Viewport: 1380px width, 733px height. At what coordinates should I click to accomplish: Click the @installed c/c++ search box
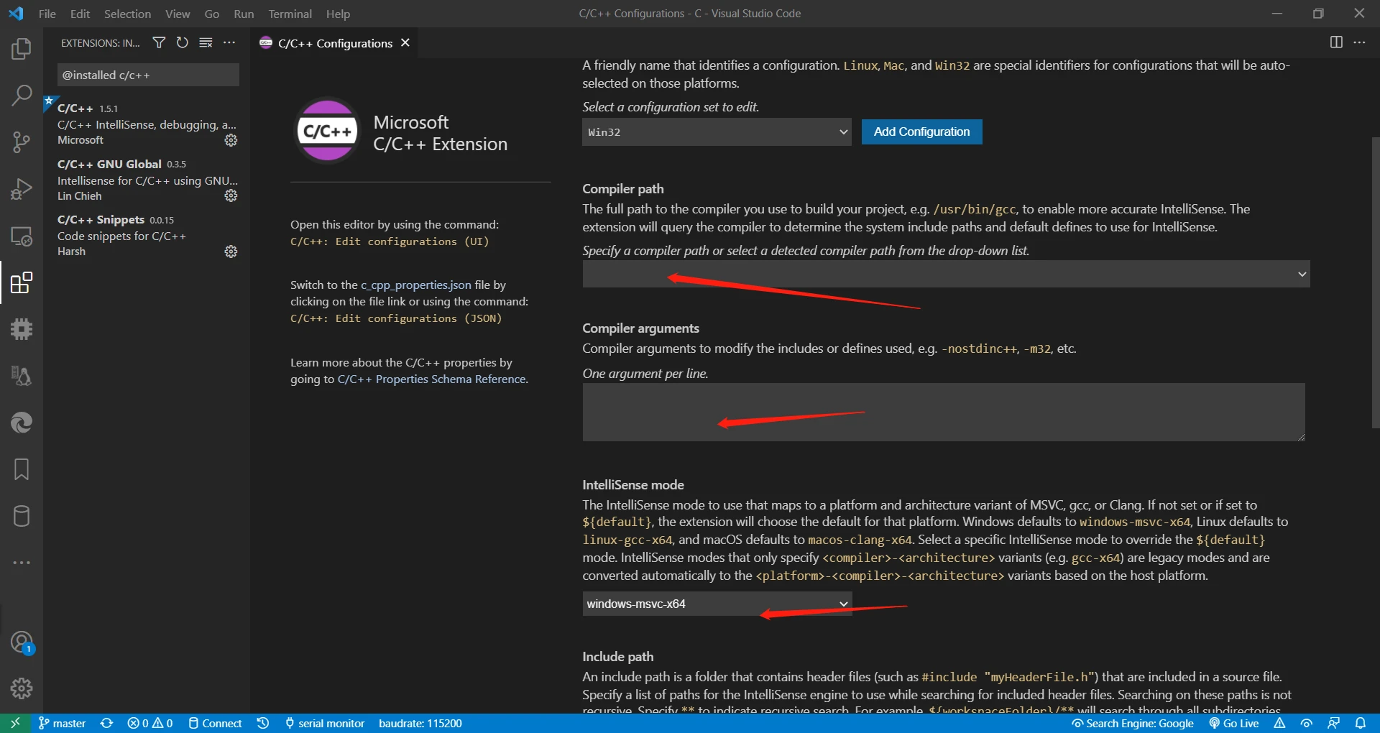coord(148,75)
